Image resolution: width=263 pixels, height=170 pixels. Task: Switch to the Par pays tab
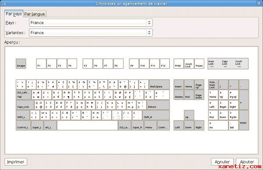click(14, 14)
